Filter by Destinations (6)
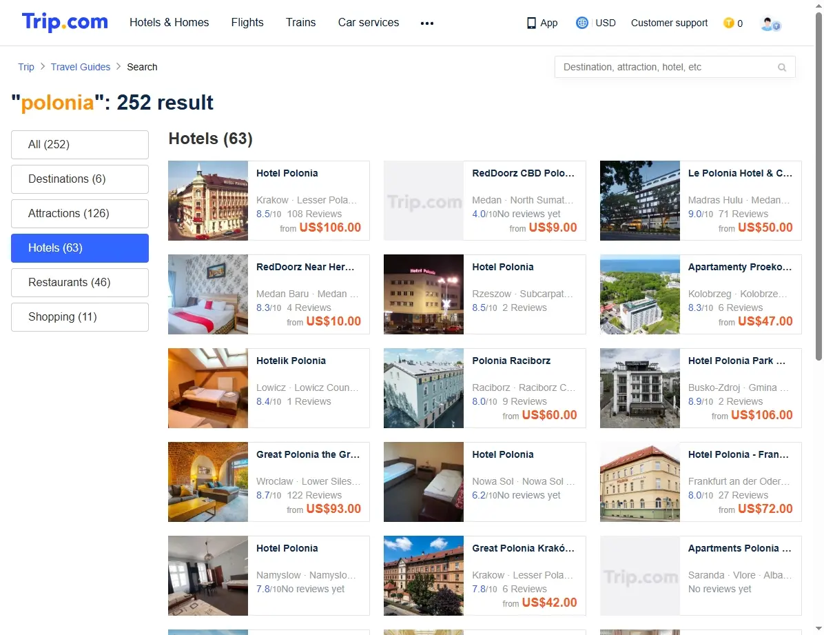The image size is (824, 635). (x=80, y=179)
